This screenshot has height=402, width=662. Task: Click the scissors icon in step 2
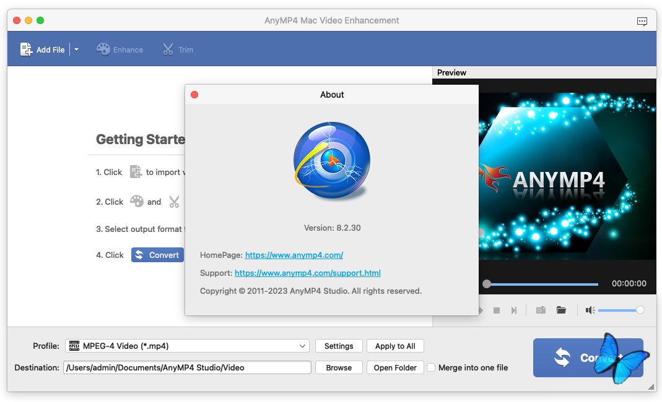pyautogui.click(x=175, y=202)
